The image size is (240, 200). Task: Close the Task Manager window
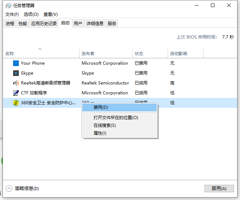pyautogui.click(x=229, y=6)
